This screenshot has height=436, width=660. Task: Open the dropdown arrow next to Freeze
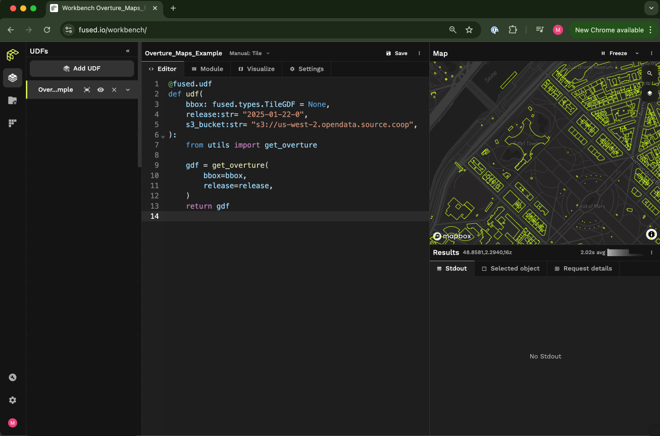(x=637, y=53)
